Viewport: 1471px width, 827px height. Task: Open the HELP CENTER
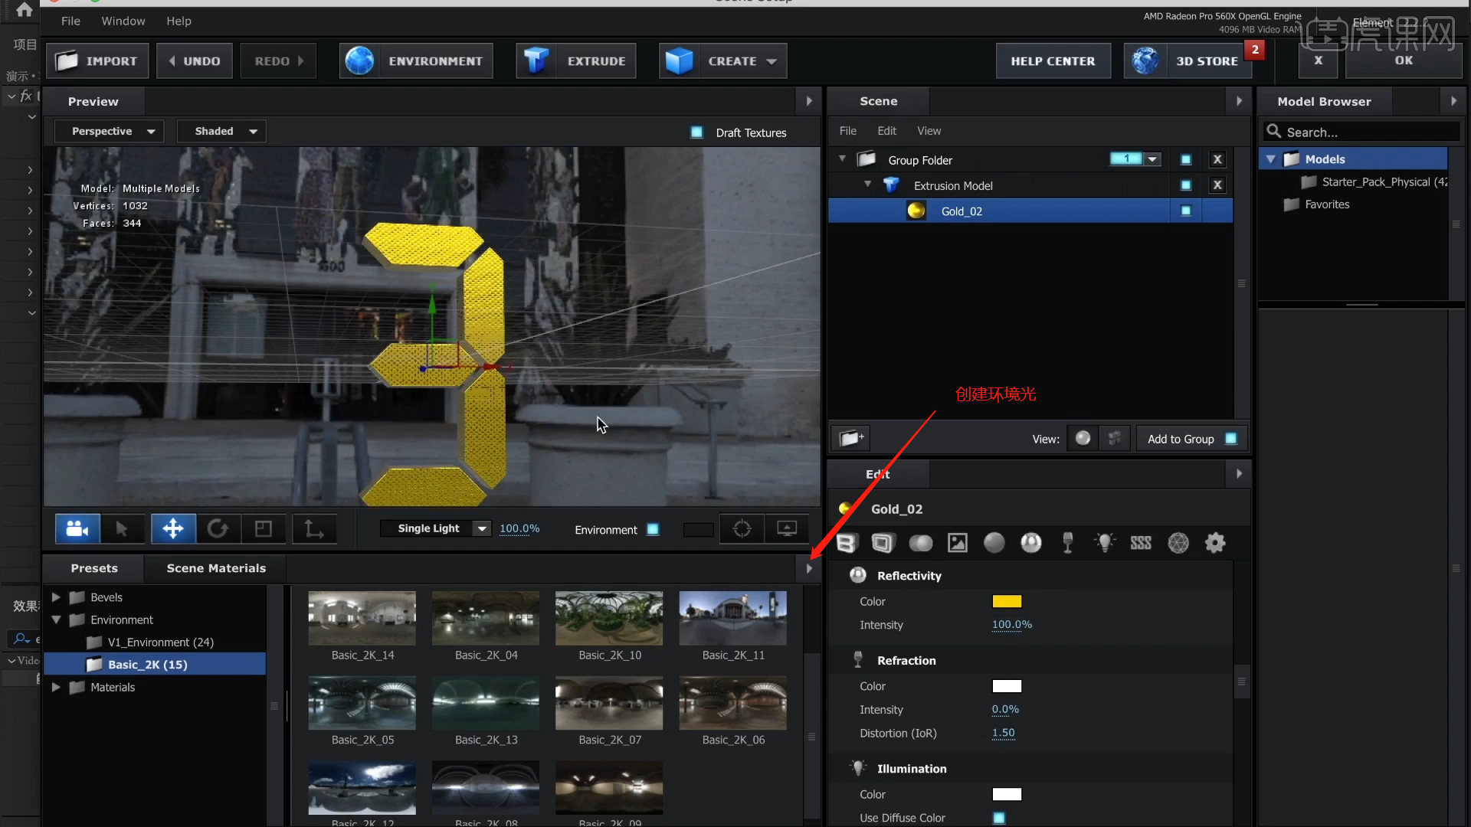click(x=1053, y=60)
